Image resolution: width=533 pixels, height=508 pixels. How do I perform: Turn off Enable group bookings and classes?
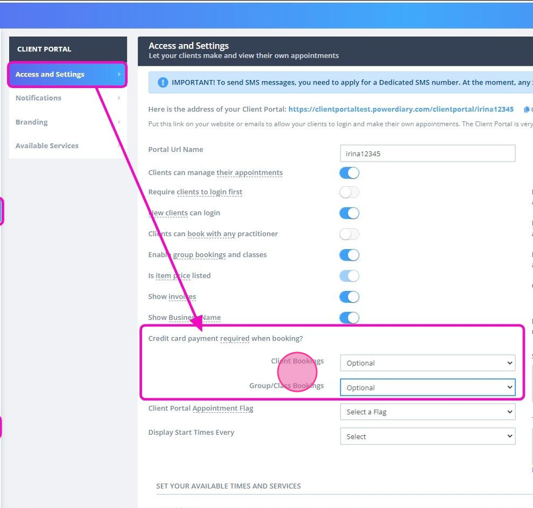point(349,255)
